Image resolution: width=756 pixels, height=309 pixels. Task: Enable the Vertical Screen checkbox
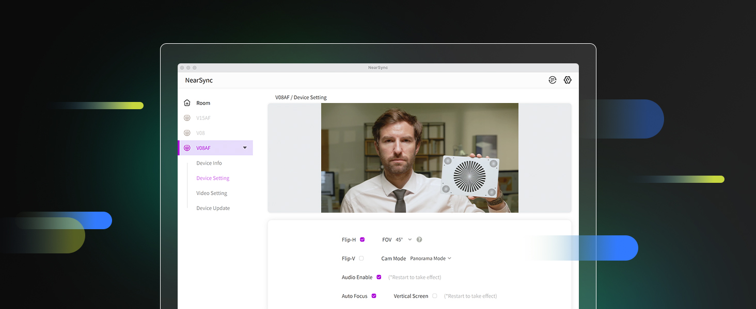pos(435,296)
